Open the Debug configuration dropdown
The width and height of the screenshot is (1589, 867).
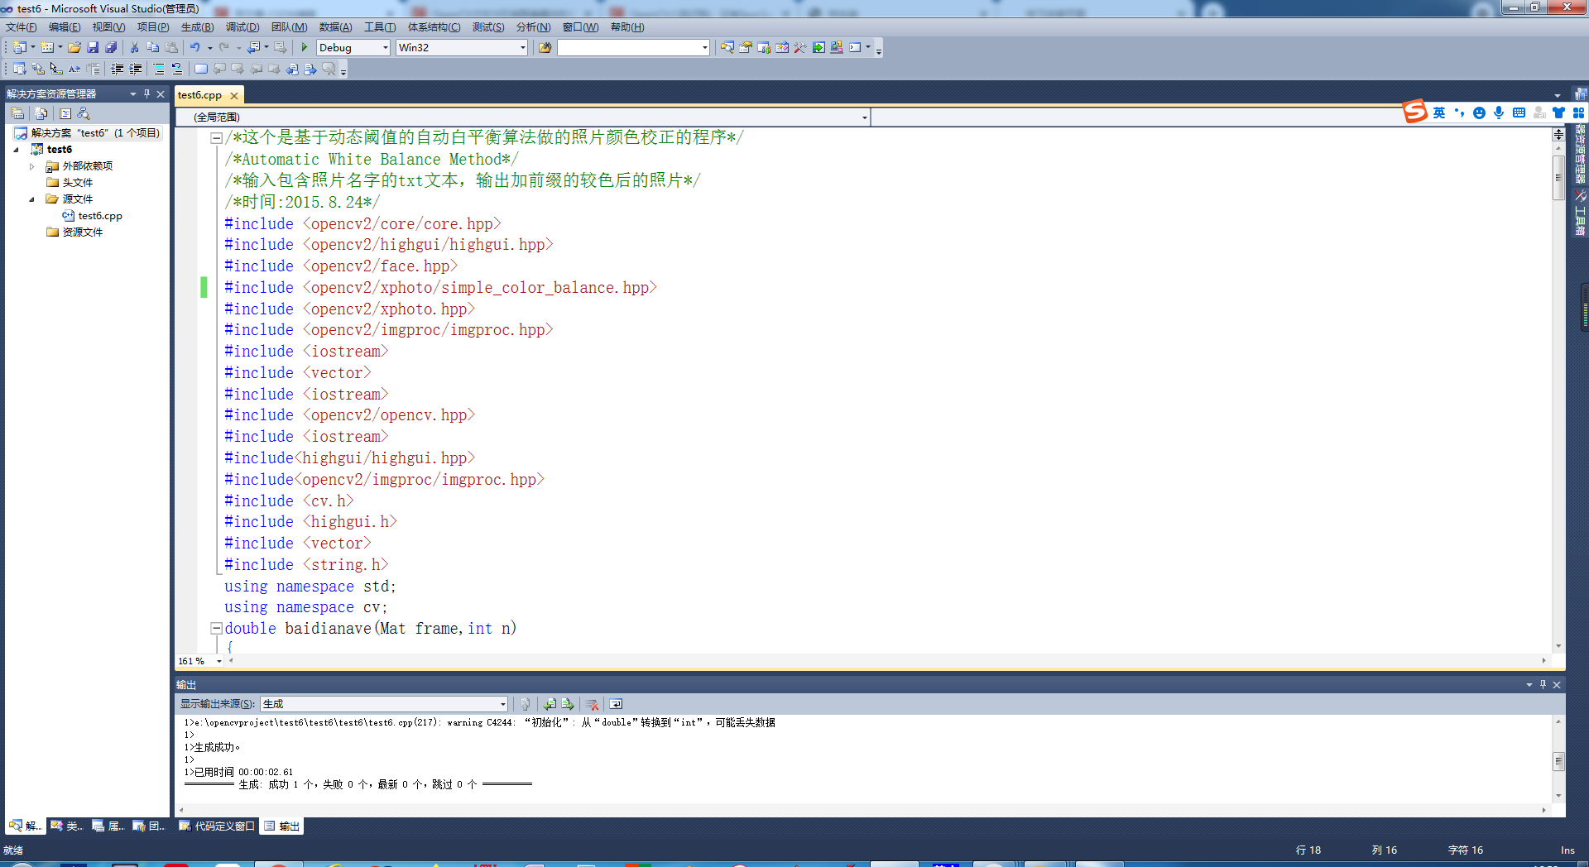pyautogui.click(x=386, y=48)
